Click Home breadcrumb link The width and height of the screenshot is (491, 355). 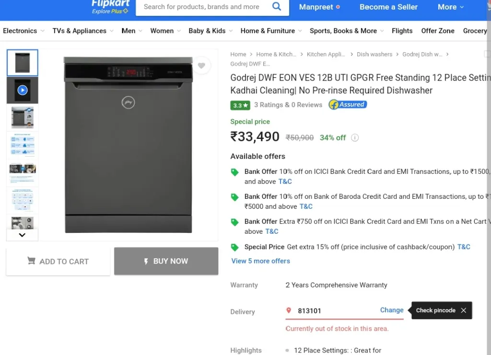pos(238,54)
